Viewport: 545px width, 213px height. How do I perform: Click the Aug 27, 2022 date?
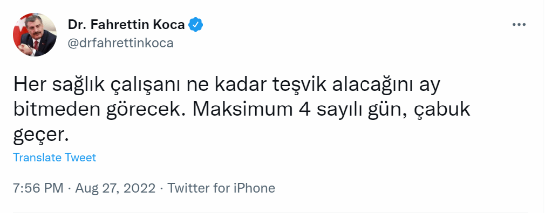115,188
